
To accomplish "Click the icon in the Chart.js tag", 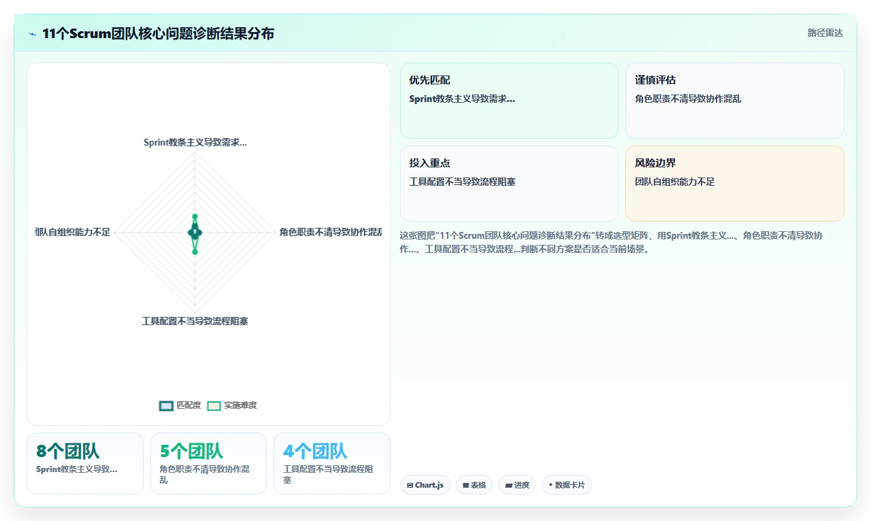I will [x=410, y=486].
